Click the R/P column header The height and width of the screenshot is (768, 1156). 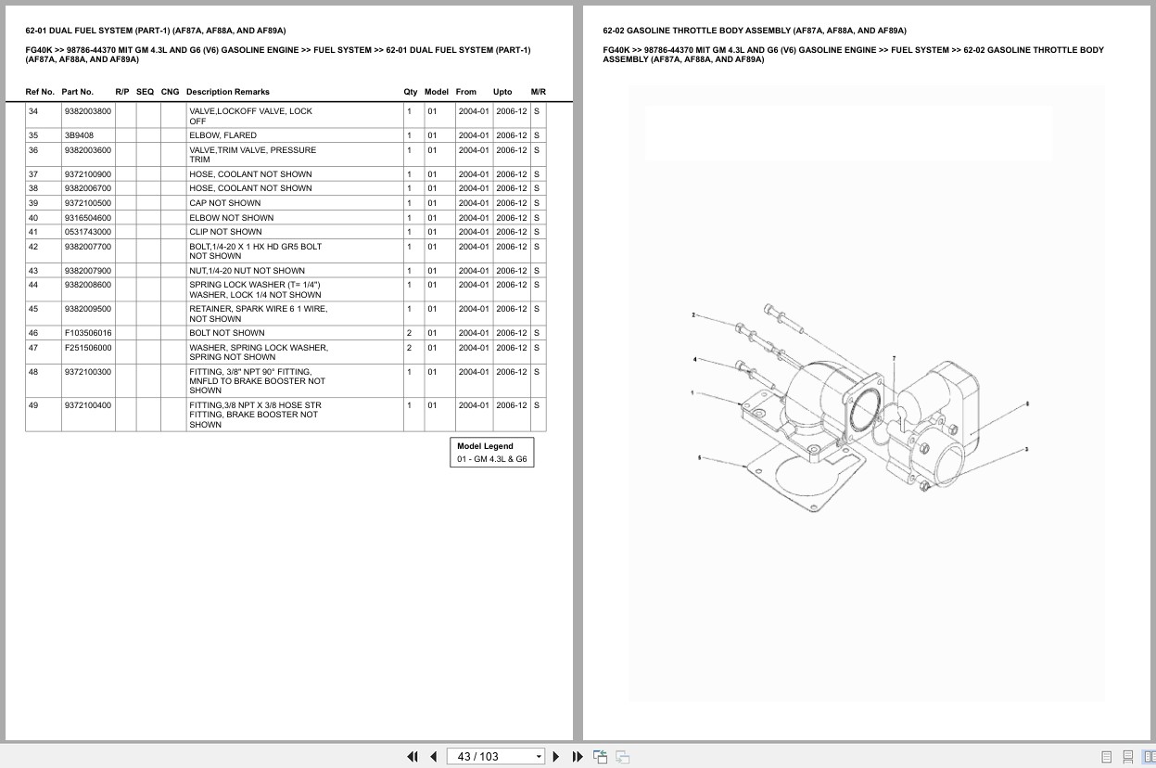122,92
